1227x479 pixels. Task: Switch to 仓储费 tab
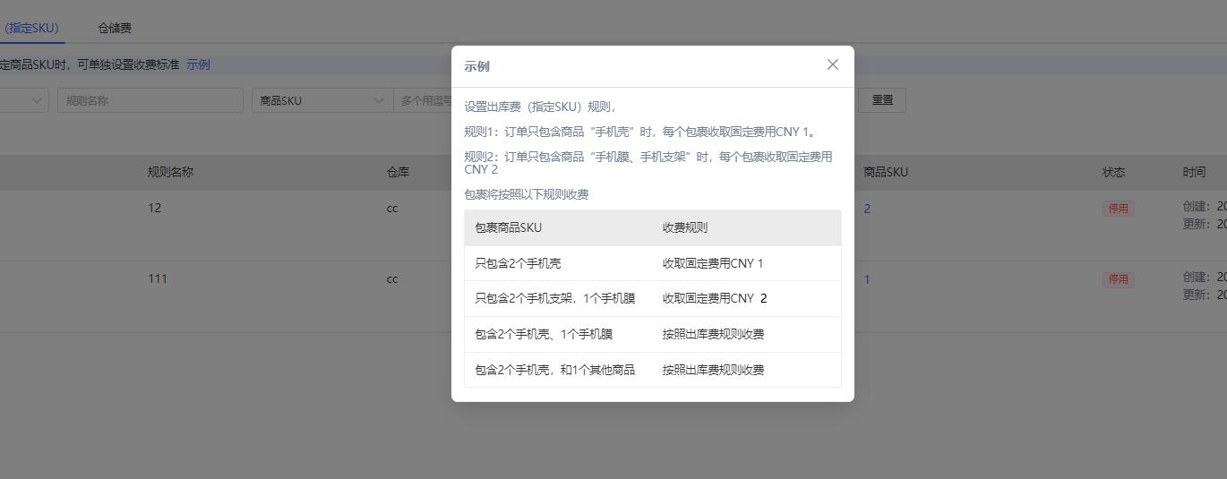[x=115, y=28]
